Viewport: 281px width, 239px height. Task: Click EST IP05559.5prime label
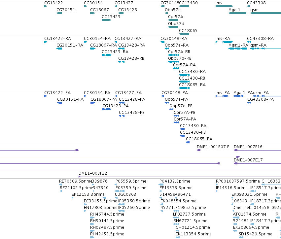pyautogui.click(x=130, y=181)
